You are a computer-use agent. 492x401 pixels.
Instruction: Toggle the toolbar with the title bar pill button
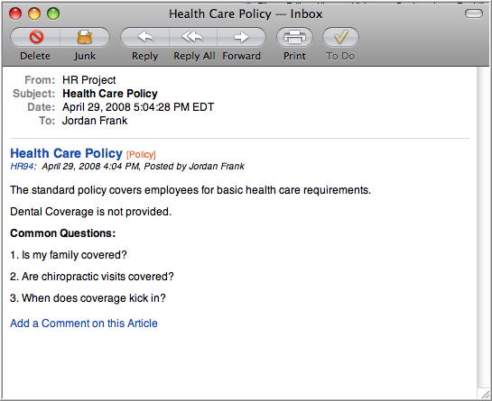point(473,14)
